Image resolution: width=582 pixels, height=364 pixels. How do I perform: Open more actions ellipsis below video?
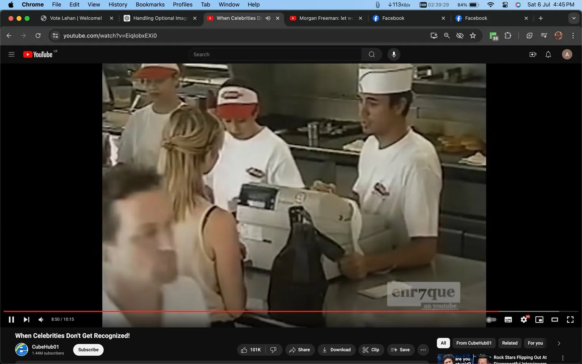(x=423, y=350)
